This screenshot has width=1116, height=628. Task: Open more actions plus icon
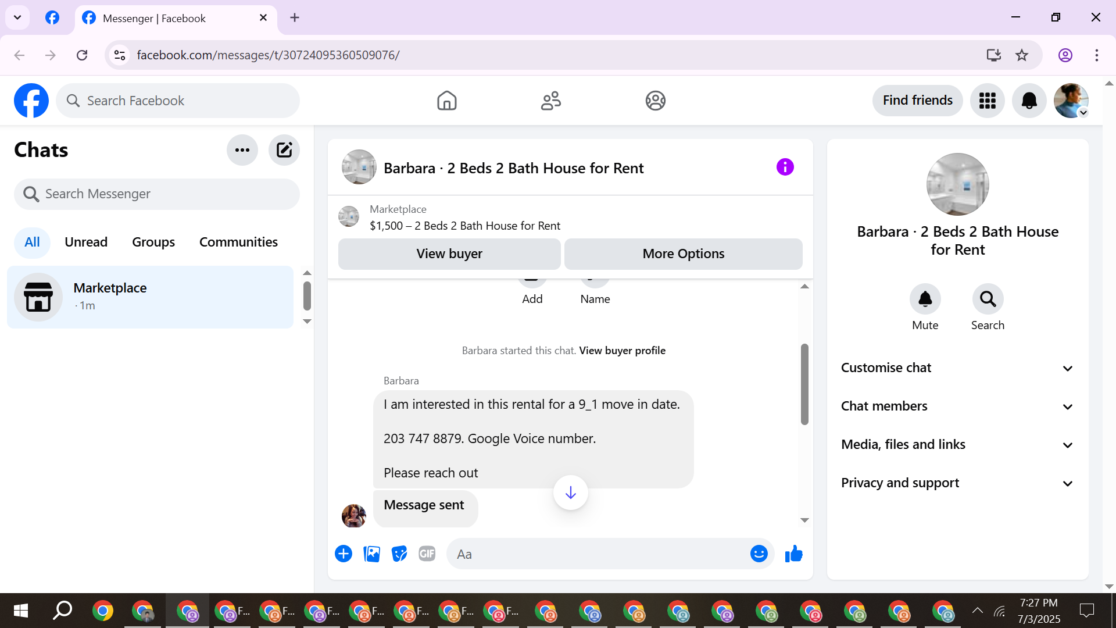point(344,554)
